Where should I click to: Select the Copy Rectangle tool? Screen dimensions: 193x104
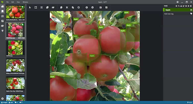click(x=47, y=7)
